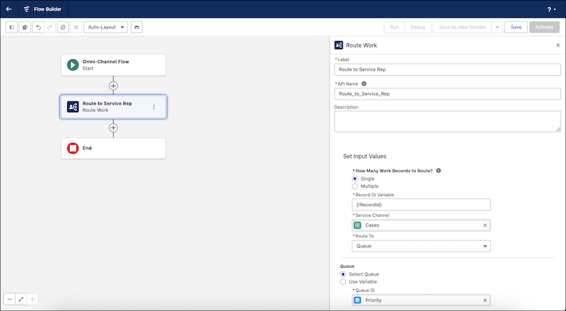The image size is (566, 311).
Task: Open flow settings gear icon
Action: (76, 27)
